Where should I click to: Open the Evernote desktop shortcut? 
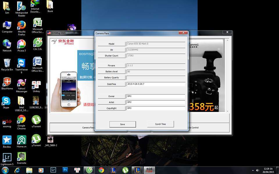pyautogui.click(x=22, y=158)
